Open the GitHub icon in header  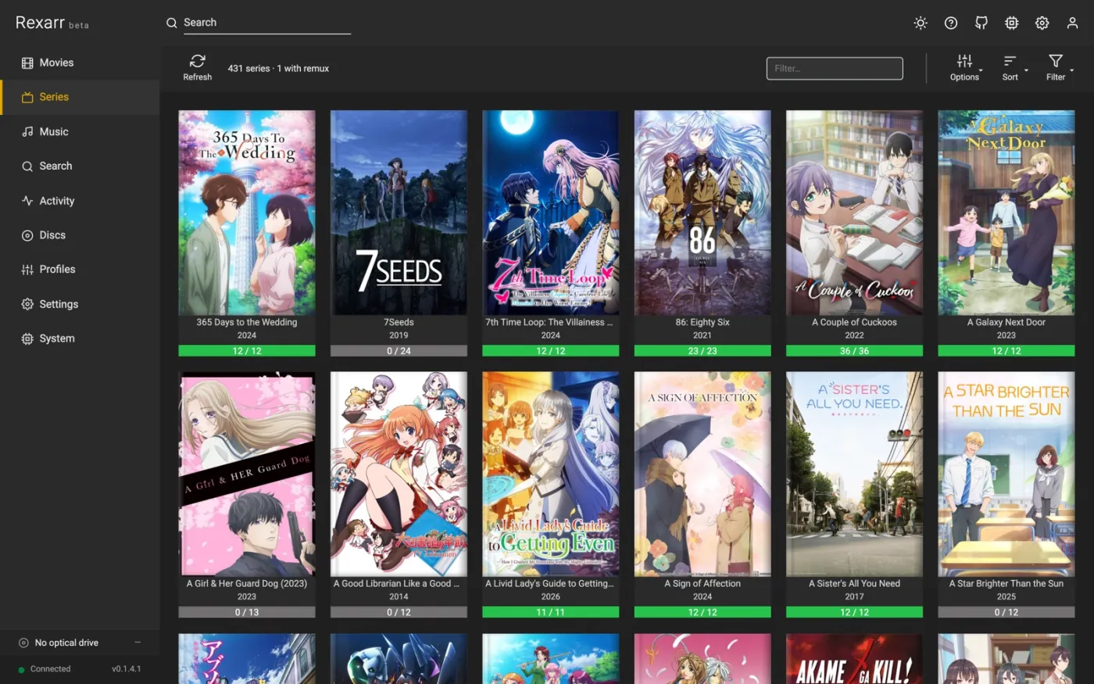[981, 23]
